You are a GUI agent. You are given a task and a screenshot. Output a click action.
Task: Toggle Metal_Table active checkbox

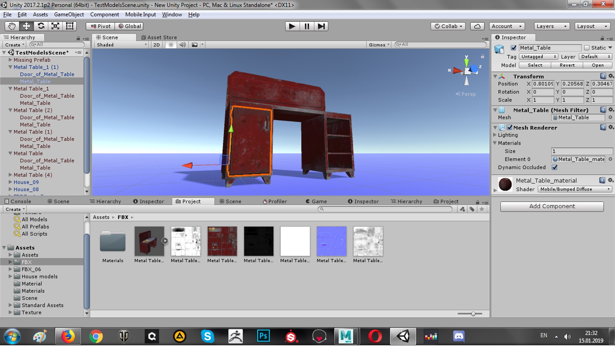pos(514,48)
